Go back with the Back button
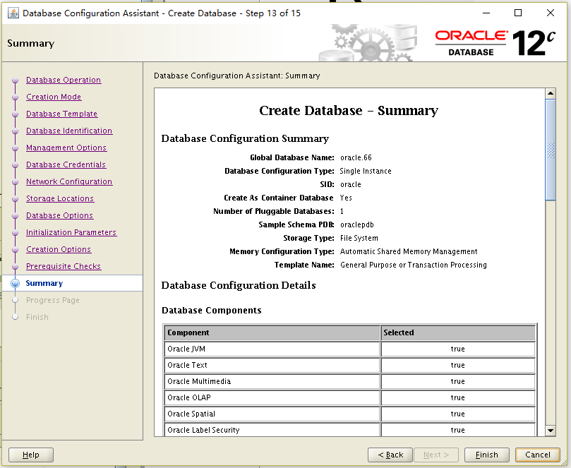 [390, 455]
